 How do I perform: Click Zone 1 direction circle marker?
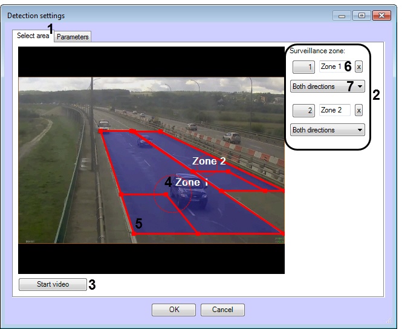[x=172, y=194]
